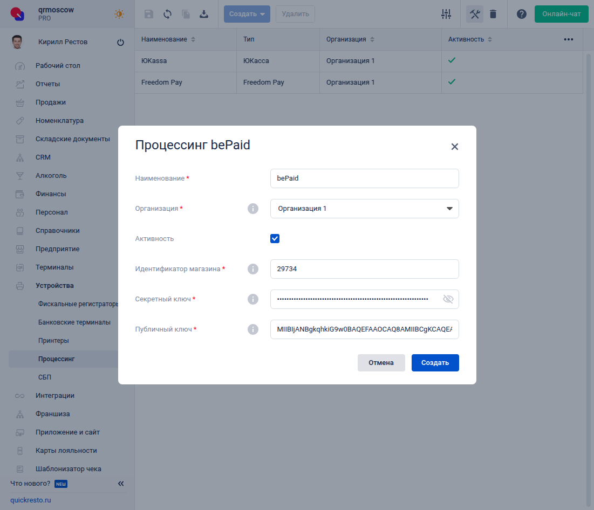The image size is (594, 510).
Task: Open Терминалы menu section
Action: point(54,267)
